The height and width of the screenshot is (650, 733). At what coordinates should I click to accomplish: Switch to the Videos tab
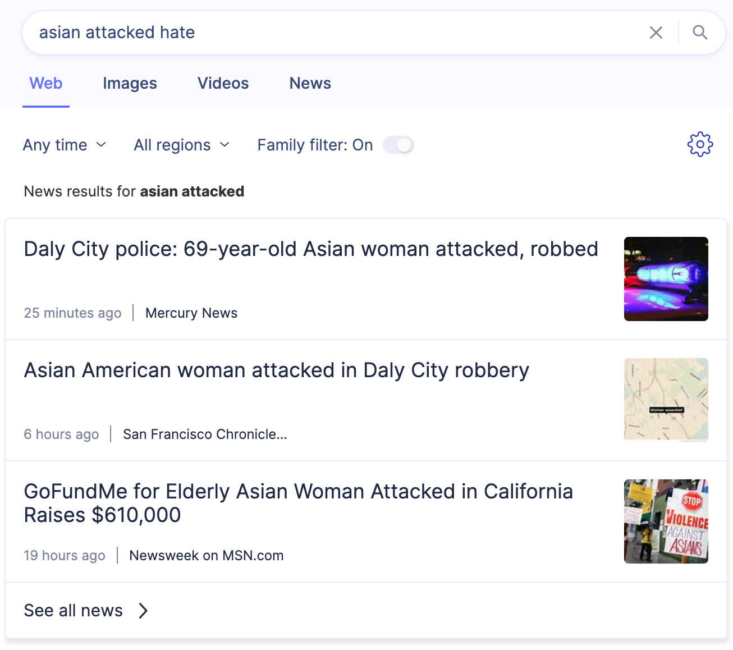pyautogui.click(x=223, y=83)
